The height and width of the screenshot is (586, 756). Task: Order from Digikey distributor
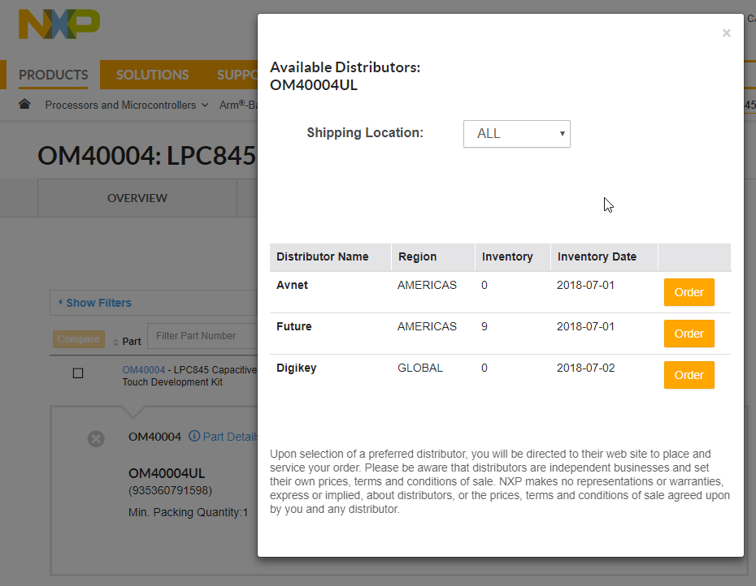click(689, 375)
